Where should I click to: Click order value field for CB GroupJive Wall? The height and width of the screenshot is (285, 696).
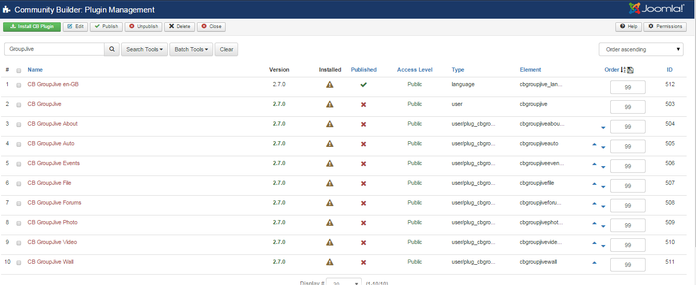click(627, 265)
